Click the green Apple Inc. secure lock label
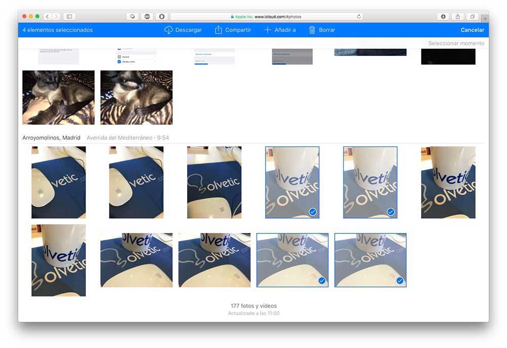Image resolution: width=507 pixels, height=348 pixels. click(241, 17)
